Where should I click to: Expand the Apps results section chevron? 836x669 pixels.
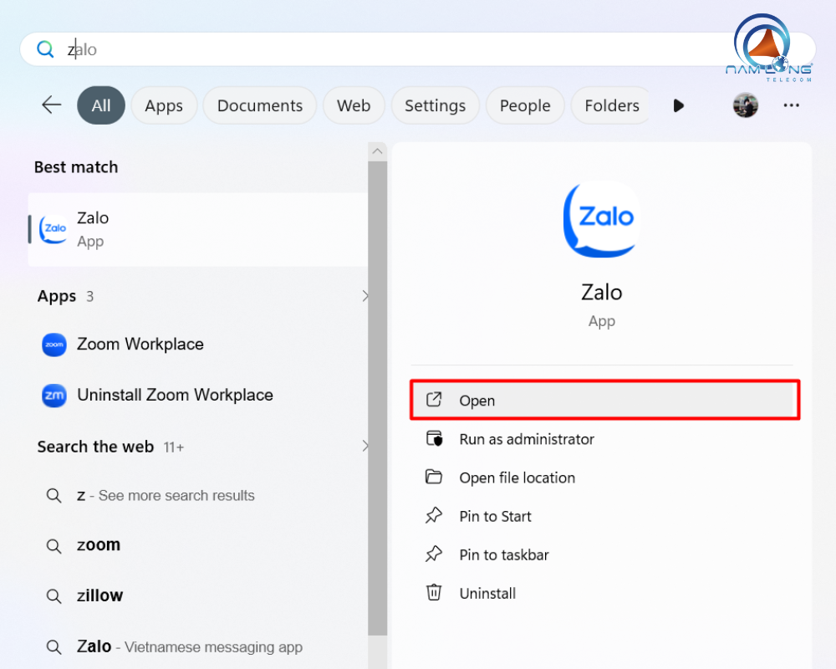364,296
